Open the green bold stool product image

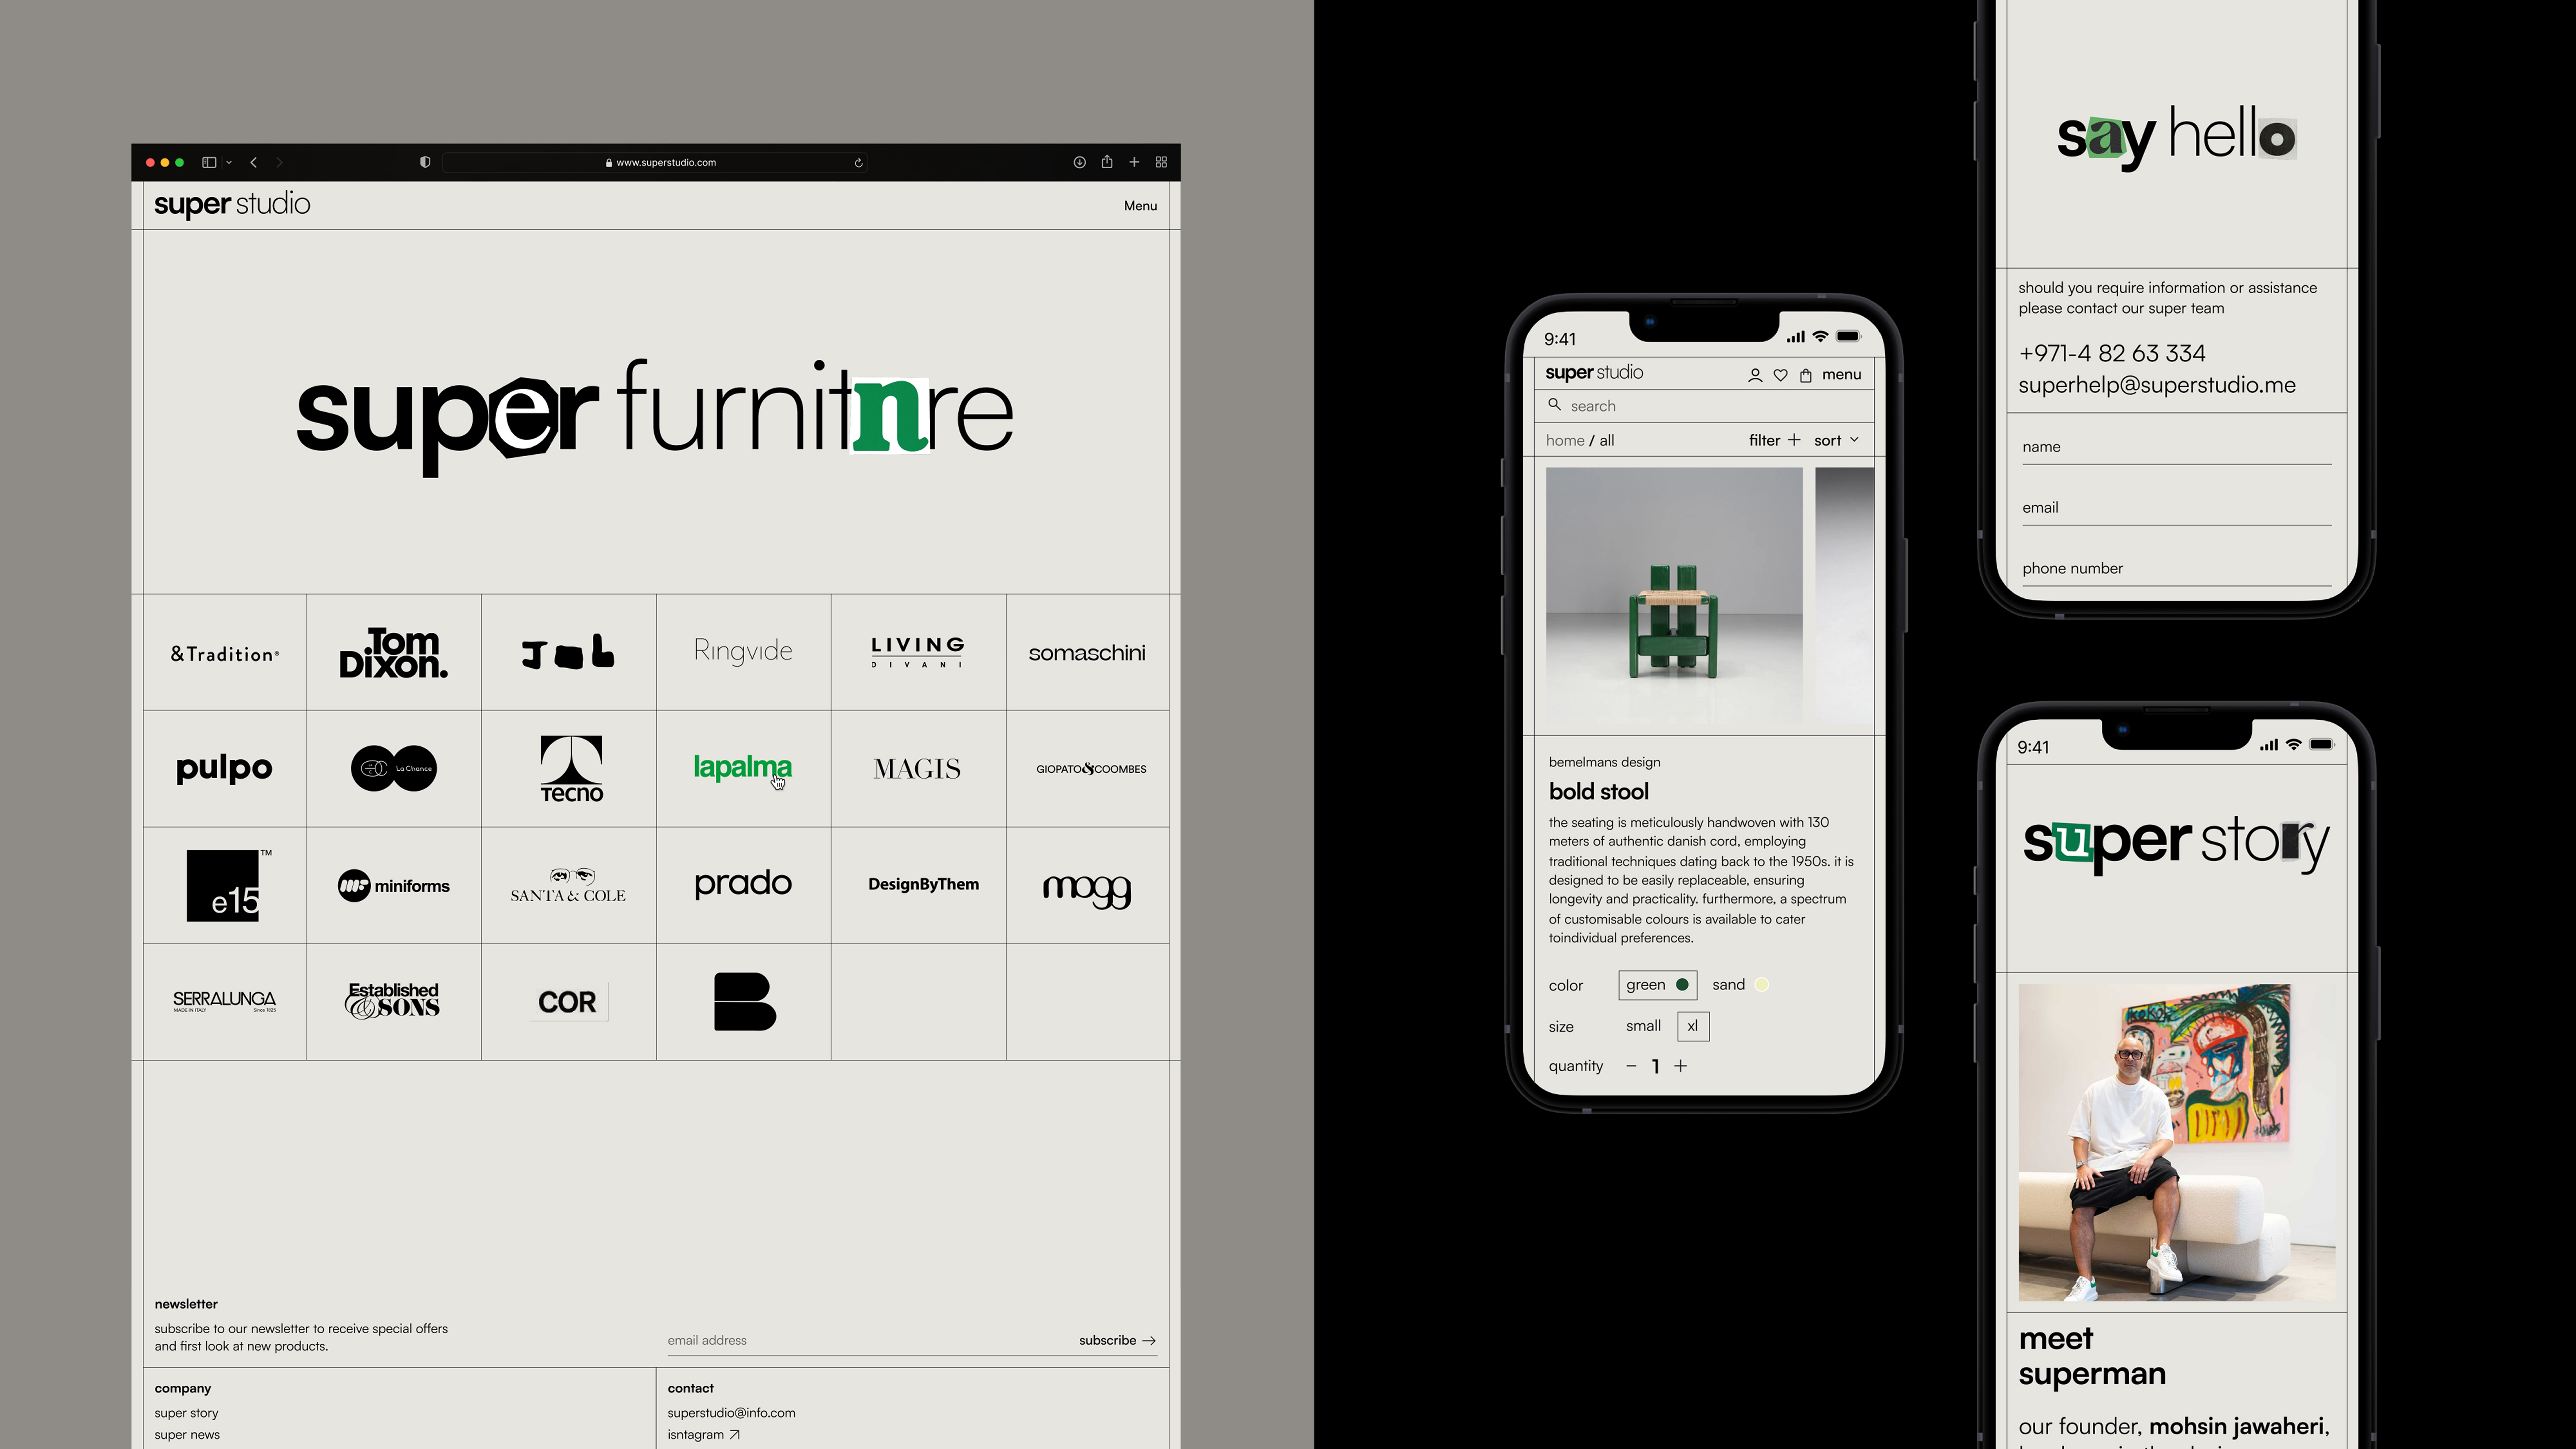pyautogui.click(x=1674, y=596)
